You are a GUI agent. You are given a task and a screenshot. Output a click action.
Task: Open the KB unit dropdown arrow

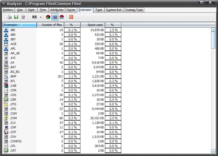[x=41, y=17]
